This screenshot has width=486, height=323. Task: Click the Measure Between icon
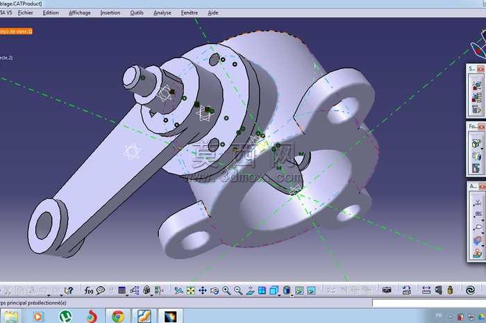pyautogui.click(x=426, y=290)
